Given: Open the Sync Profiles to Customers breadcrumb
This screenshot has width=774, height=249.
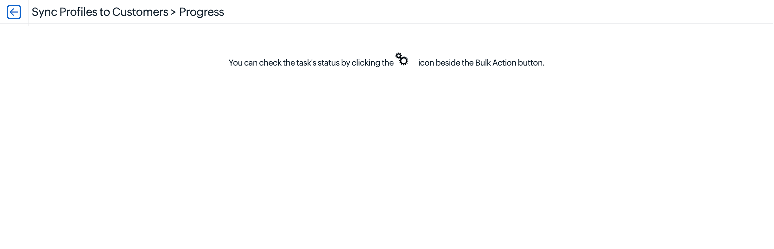Looking at the screenshot, I should (x=100, y=12).
